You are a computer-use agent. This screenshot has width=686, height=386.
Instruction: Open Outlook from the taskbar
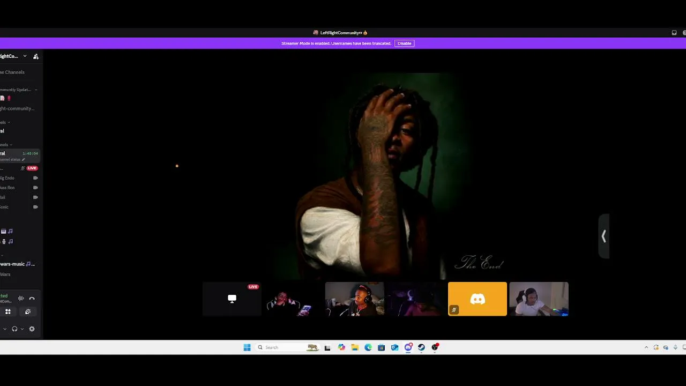(x=394, y=347)
